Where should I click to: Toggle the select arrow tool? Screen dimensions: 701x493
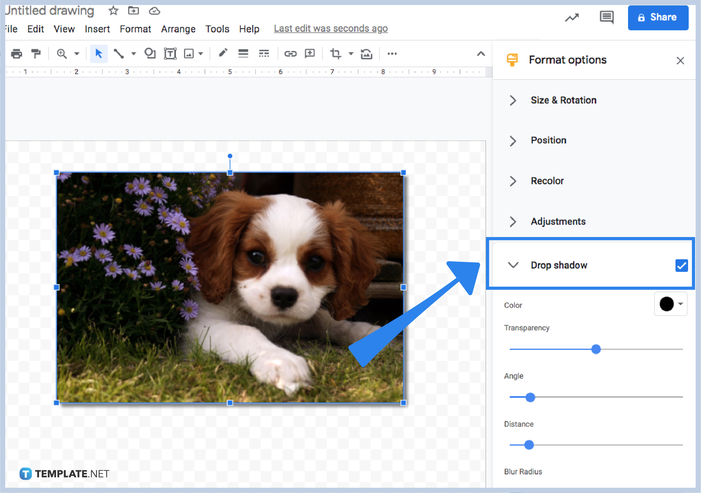[98, 53]
